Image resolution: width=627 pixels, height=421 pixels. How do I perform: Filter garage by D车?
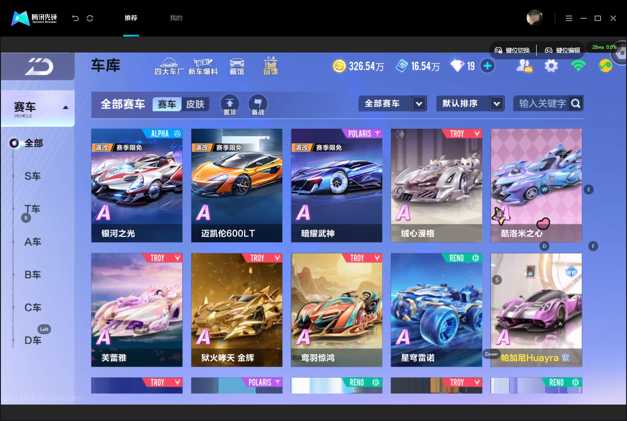coord(33,341)
